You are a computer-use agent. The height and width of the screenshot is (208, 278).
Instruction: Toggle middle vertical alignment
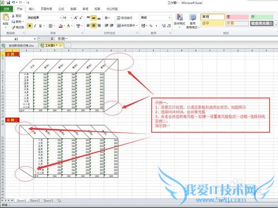click(94, 18)
